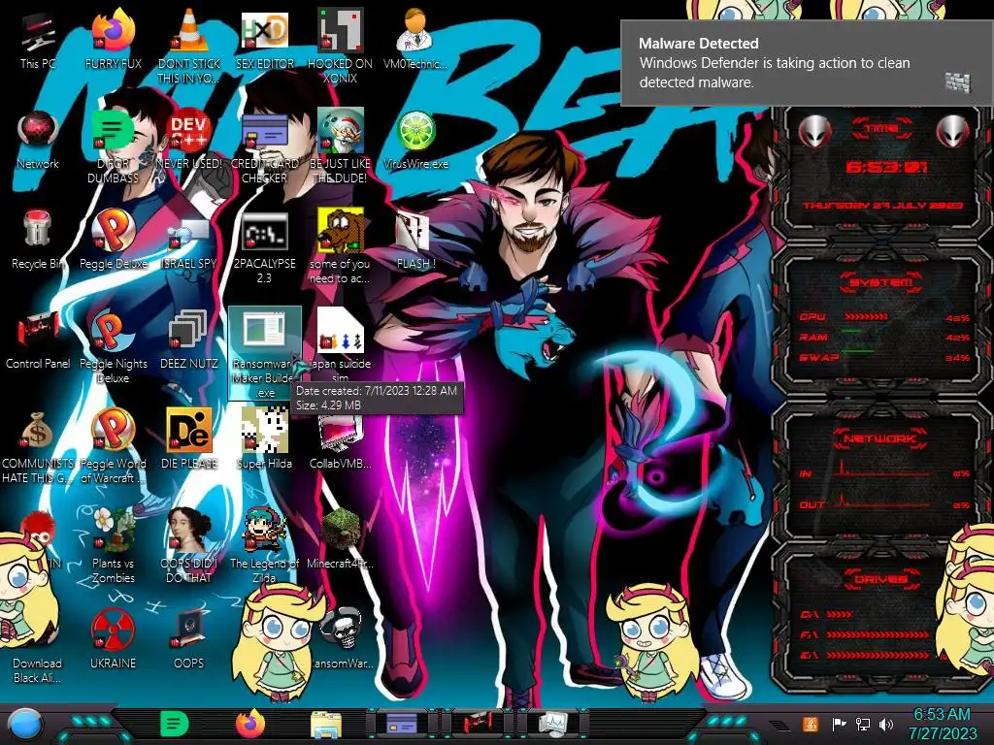
Task: Launch Peggle World of Warcraft shortcut
Action: coord(113,446)
